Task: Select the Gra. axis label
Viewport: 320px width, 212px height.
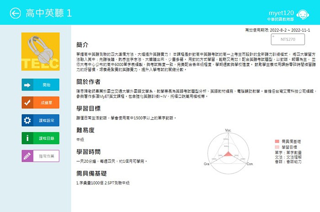Action: pos(206,163)
